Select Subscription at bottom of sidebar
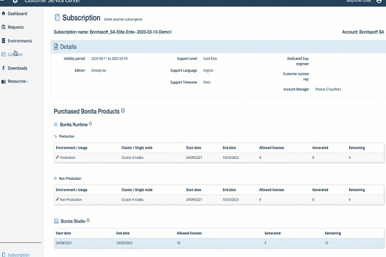The width and height of the screenshot is (386, 257). 18,255
